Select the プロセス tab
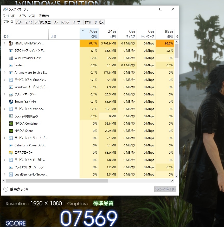The image size is (224, 227). click(8, 22)
